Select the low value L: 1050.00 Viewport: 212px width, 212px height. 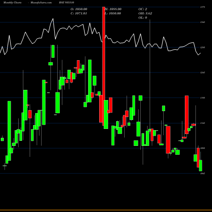(113, 13)
